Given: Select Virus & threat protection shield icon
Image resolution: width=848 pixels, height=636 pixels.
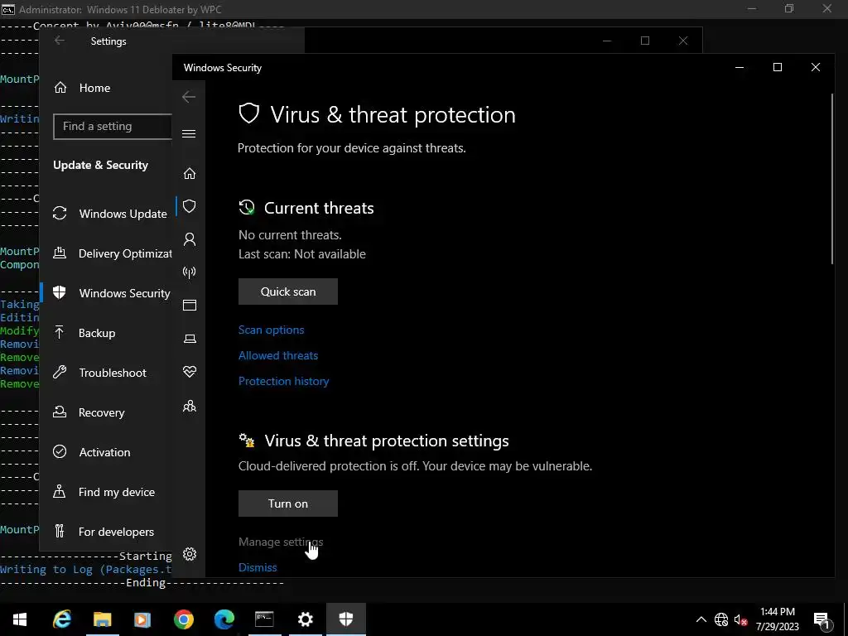Looking at the screenshot, I should click(190, 206).
